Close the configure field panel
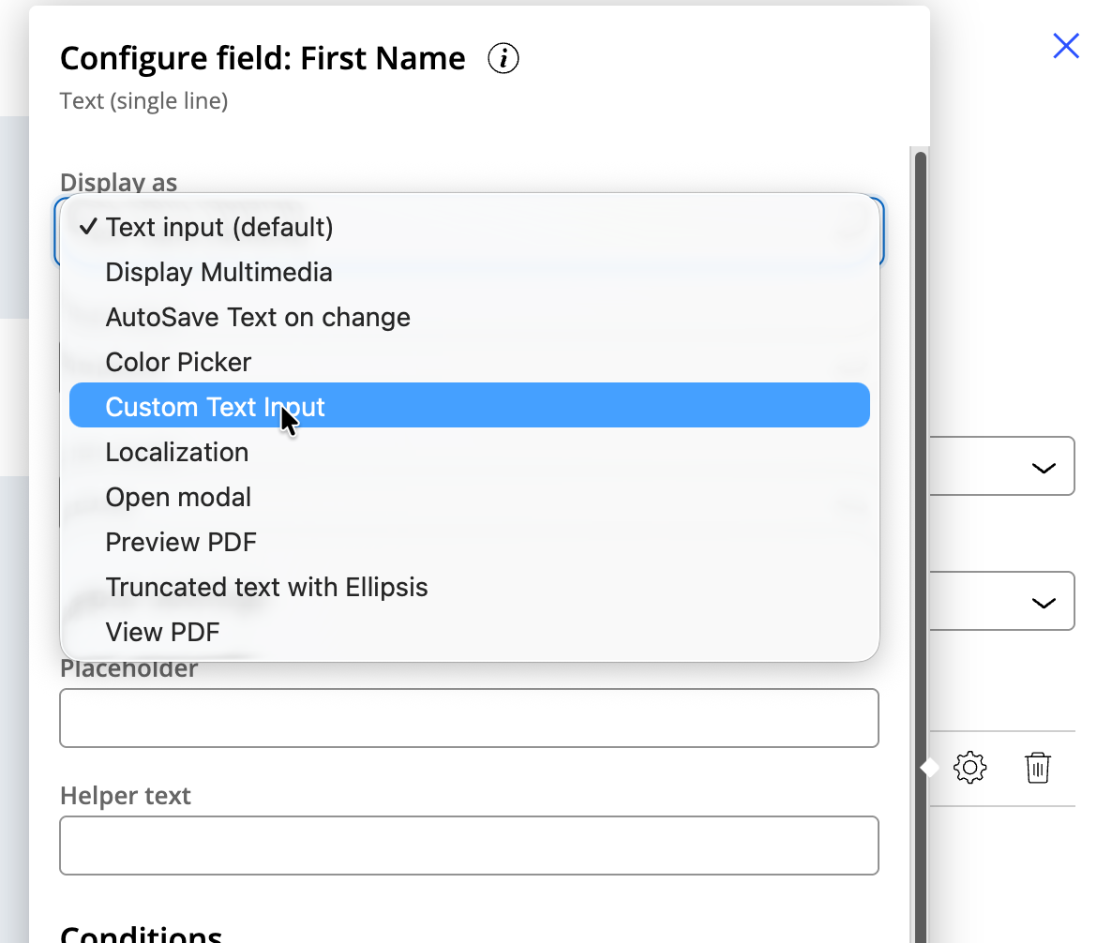The width and height of the screenshot is (1112, 943). click(1066, 46)
